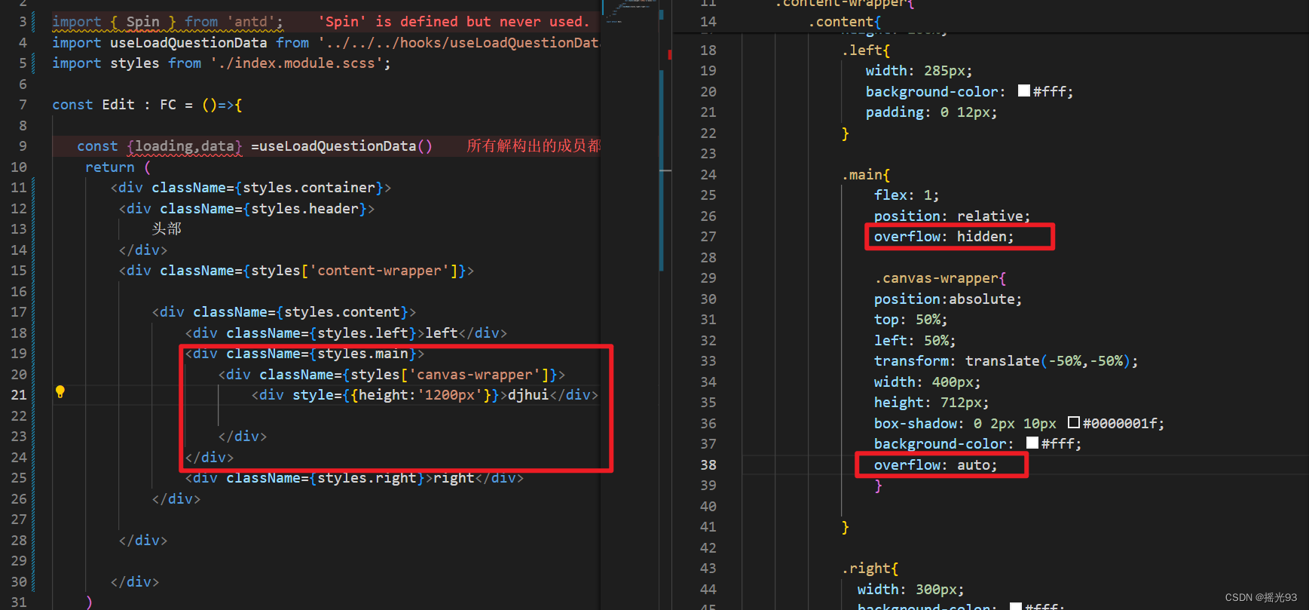
Task: Click the 头部 text on line 13
Action: pyautogui.click(x=167, y=228)
